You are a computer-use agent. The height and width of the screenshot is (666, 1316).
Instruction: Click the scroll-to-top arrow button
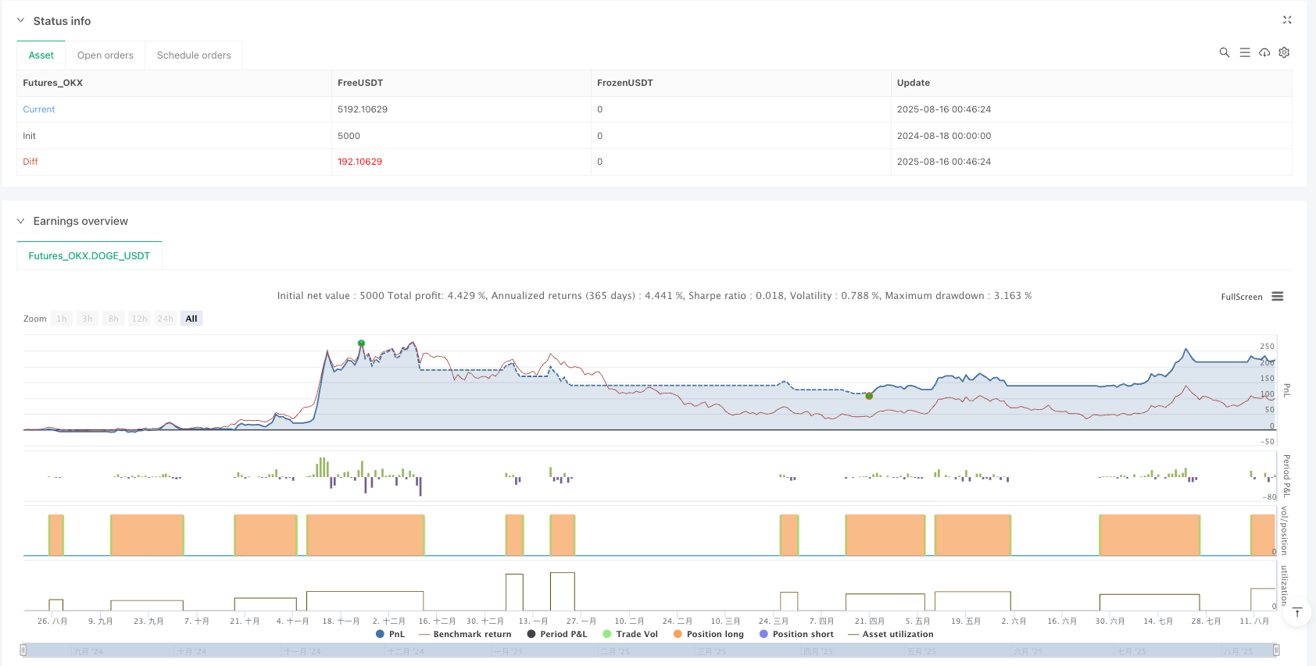click(x=1297, y=612)
